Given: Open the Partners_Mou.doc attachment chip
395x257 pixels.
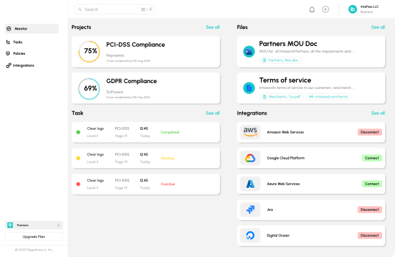Looking at the screenshot, I should coord(280,60).
